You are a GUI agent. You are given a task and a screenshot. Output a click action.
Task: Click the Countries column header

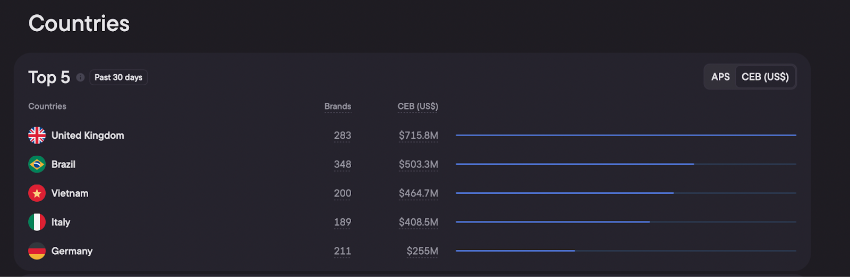pyautogui.click(x=47, y=106)
